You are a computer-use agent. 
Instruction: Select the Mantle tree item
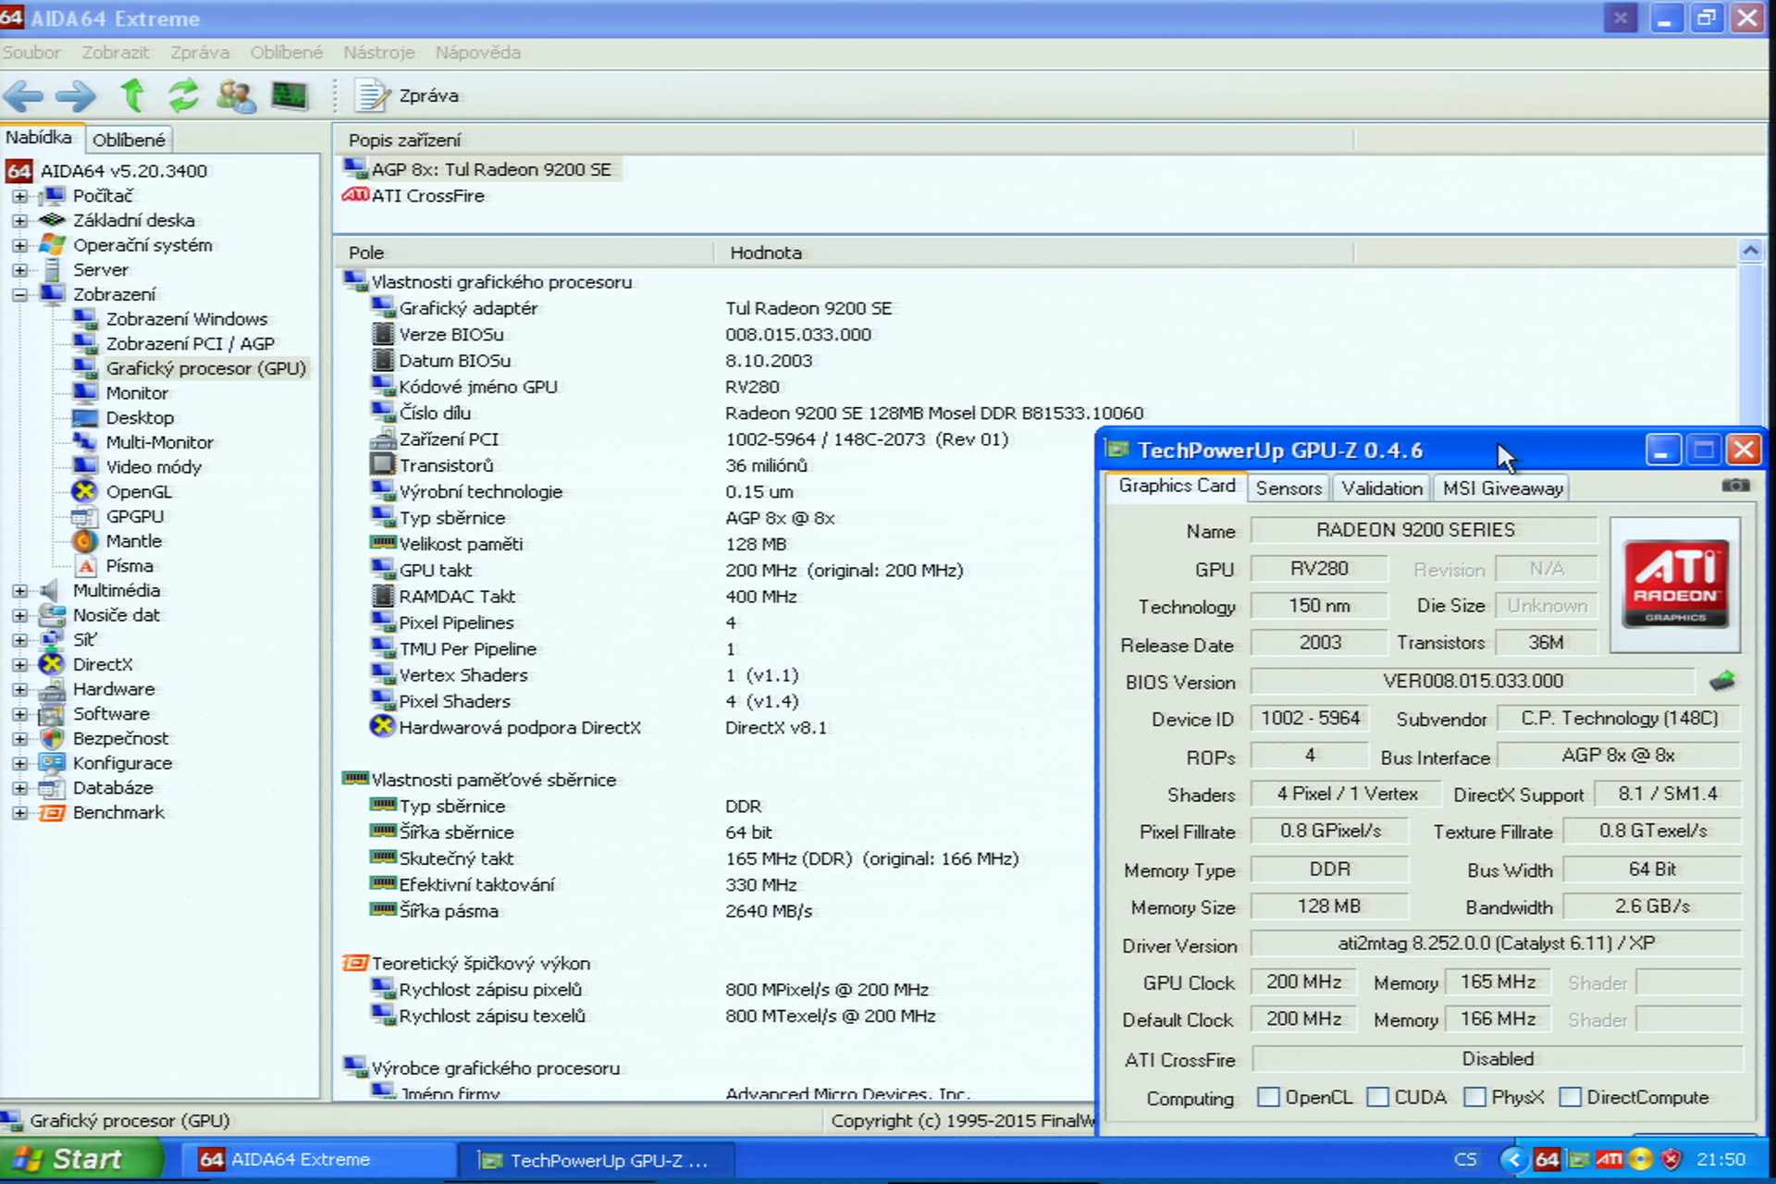[133, 541]
